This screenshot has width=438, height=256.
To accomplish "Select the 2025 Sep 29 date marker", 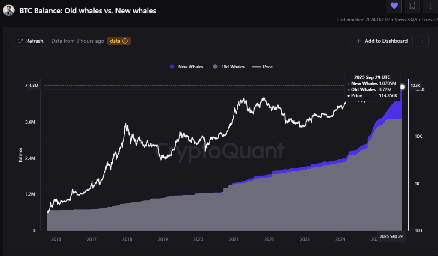I will 391,236.
